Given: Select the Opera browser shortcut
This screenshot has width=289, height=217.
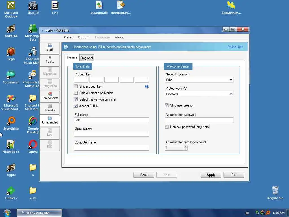Looking at the screenshot, I should [x=33, y=147].
